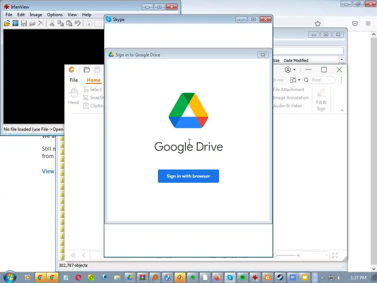Click the Open file icon in IrfanView
Screen dimensions: 377x283
[7, 23]
